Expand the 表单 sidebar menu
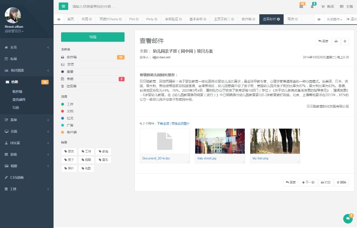The width and height of the screenshot is (357, 228). pos(27,120)
